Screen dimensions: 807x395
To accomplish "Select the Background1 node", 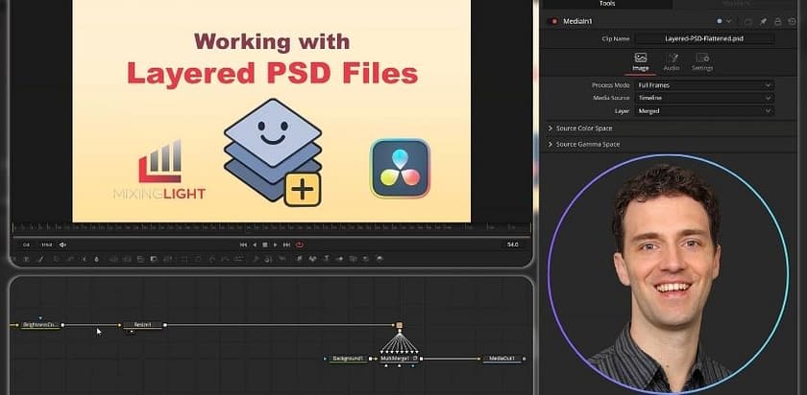I will [348, 359].
